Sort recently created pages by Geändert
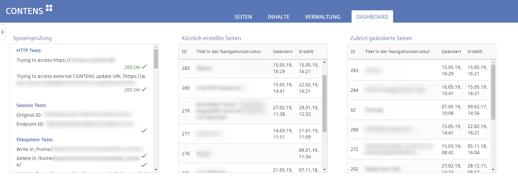This screenshot has height=180, width=518. (x=283, y=51)
